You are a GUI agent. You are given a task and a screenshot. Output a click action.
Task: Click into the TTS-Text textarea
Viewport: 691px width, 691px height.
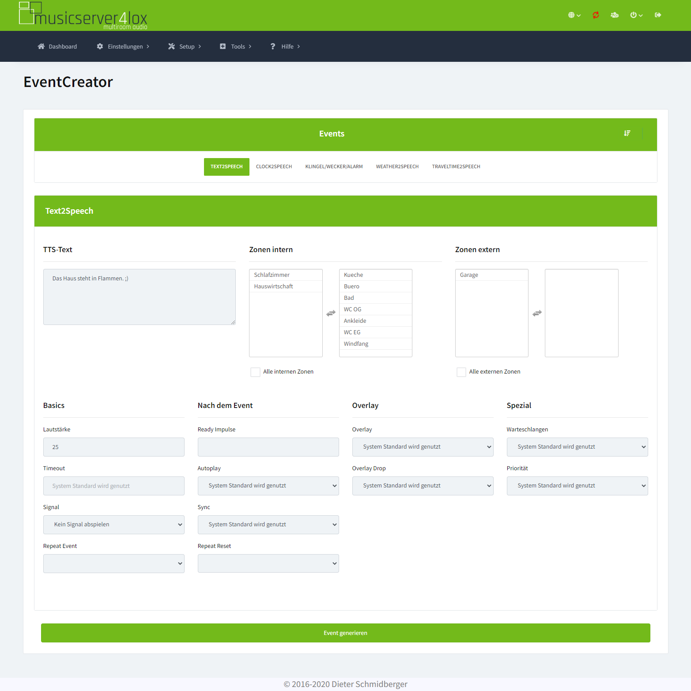tap(140, 297)
